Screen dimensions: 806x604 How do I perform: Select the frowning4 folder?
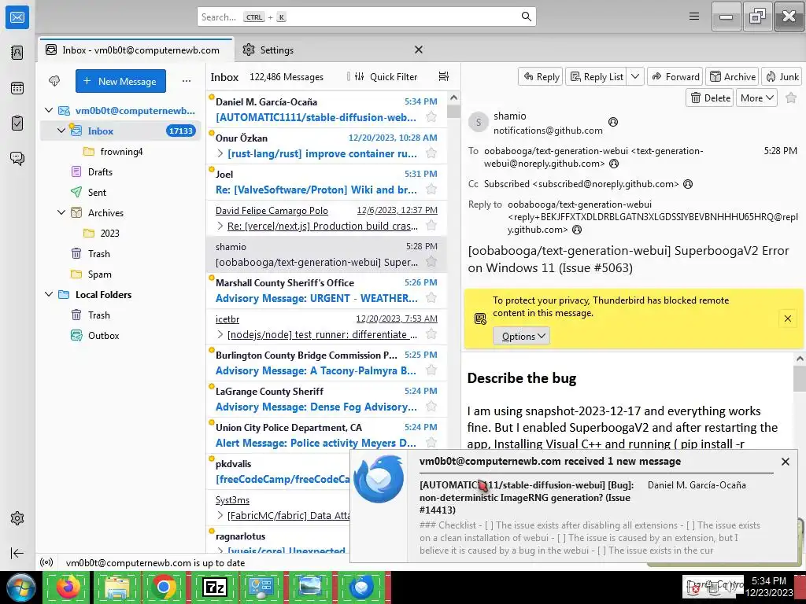click(x=121, y=151)
